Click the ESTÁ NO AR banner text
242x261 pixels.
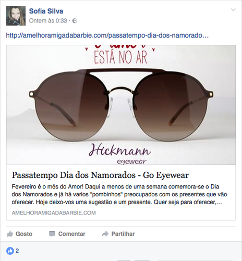[120, 57]
